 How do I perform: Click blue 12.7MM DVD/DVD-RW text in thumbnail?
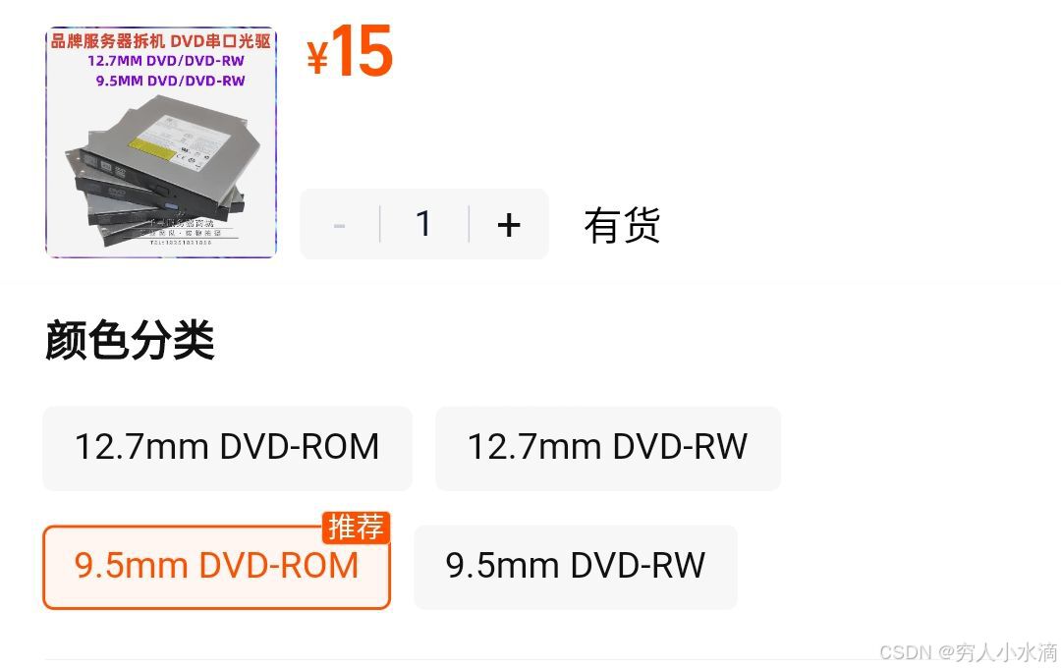pyautogui.click(x=166, y=61)
